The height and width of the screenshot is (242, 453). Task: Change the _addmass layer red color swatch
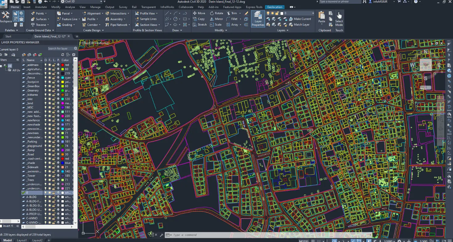coord(63,65)
